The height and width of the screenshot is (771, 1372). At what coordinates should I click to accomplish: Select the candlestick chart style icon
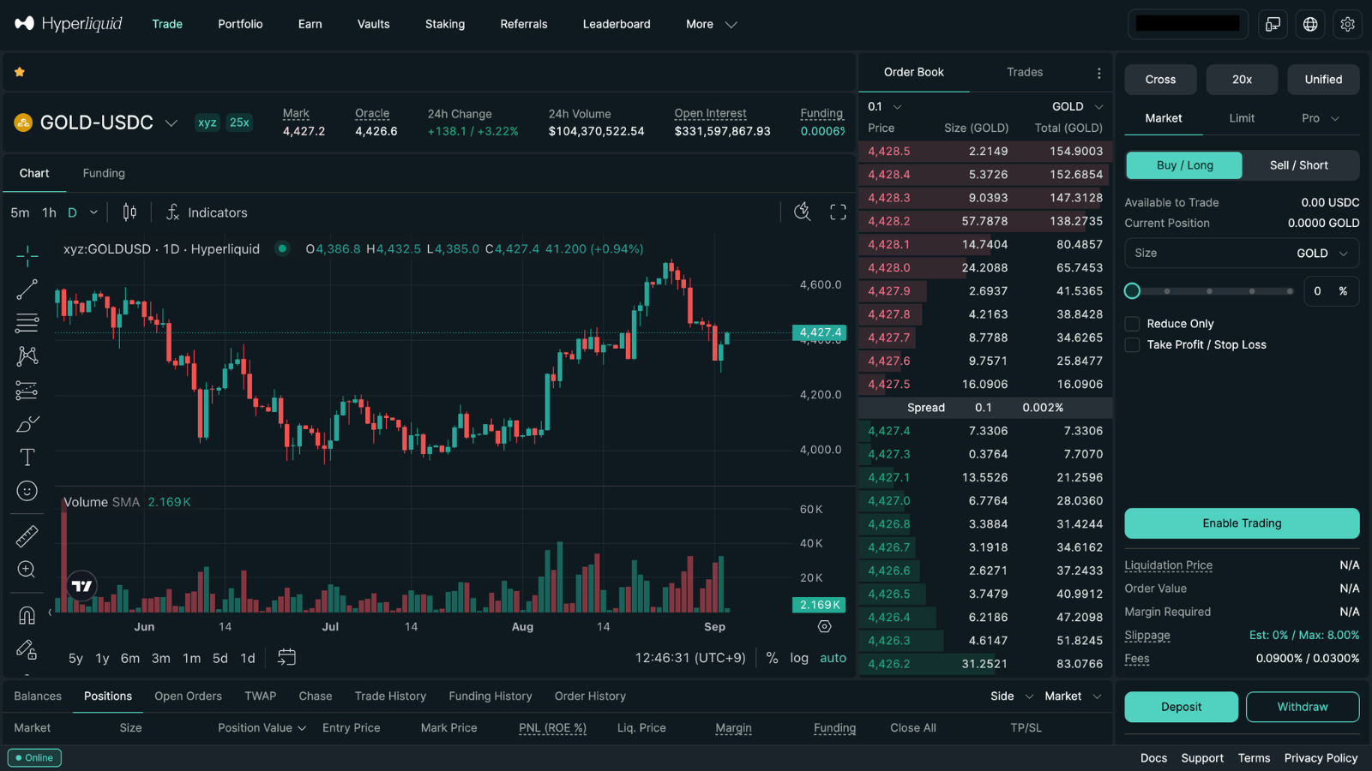click(x=129, y=212)
